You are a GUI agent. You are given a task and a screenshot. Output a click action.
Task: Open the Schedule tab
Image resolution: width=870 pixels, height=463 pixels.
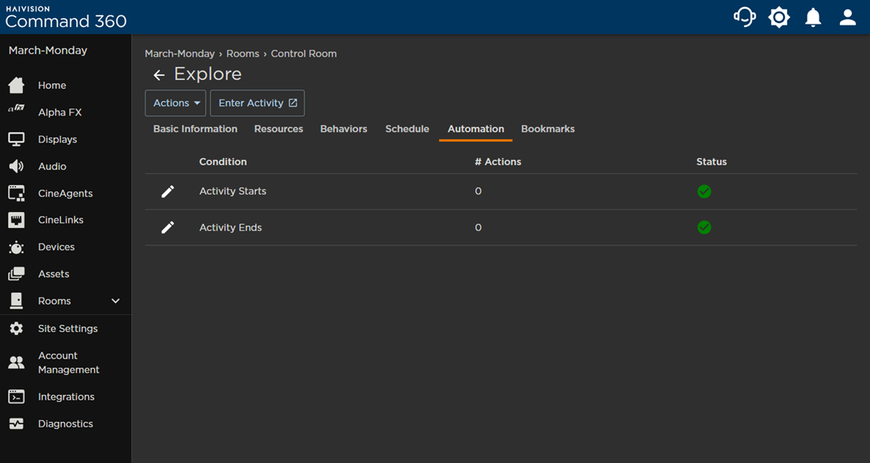[x=407, y=129]
